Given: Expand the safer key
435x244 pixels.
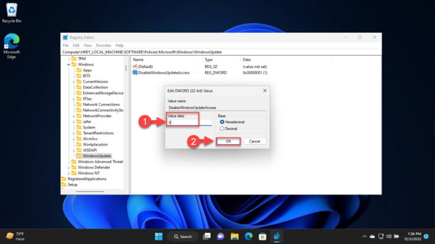Looking at the screenshot, I should pyautogui.click(x=73, y=122).
